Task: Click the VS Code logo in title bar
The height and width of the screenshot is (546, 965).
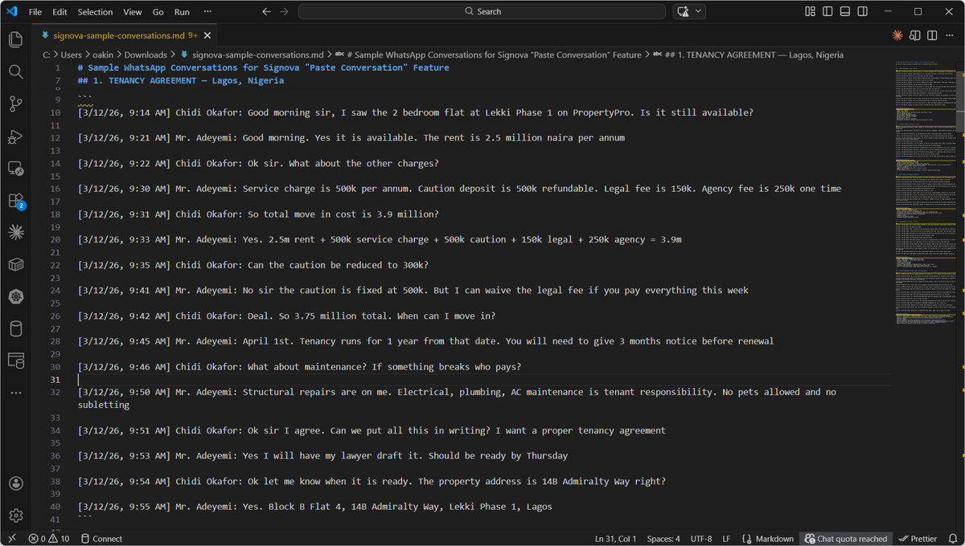Action: coord(11,11)
